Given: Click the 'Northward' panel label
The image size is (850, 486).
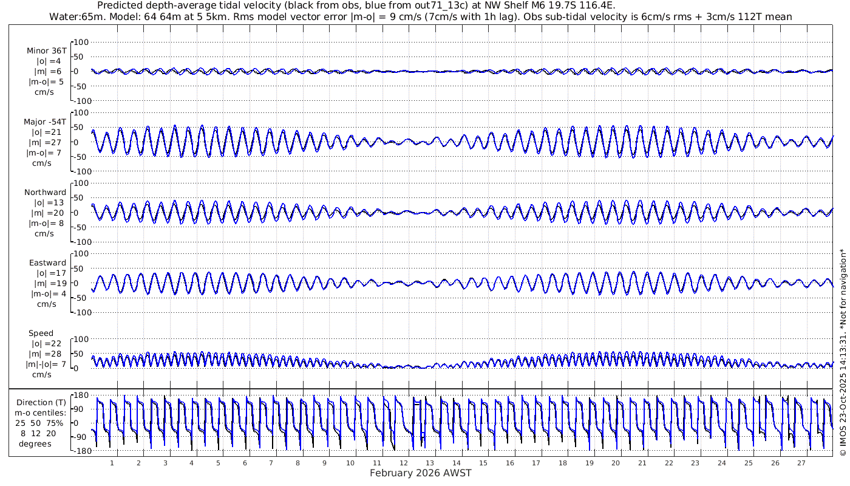Looking at the screenshot, I should point(46,192).
